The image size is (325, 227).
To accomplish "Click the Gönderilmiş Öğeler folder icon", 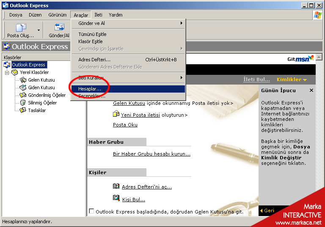I will pyautogui.click(x=23, y=95).
